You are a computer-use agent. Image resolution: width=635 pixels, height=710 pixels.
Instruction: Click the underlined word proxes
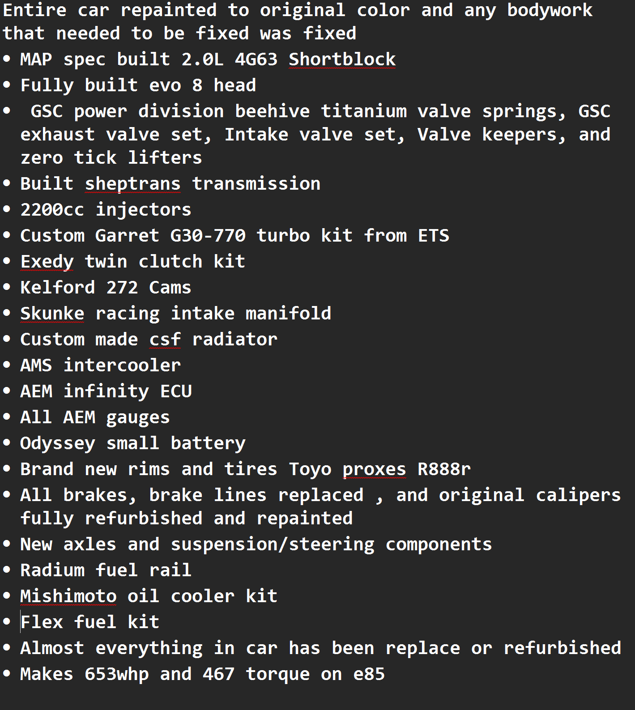374,469
